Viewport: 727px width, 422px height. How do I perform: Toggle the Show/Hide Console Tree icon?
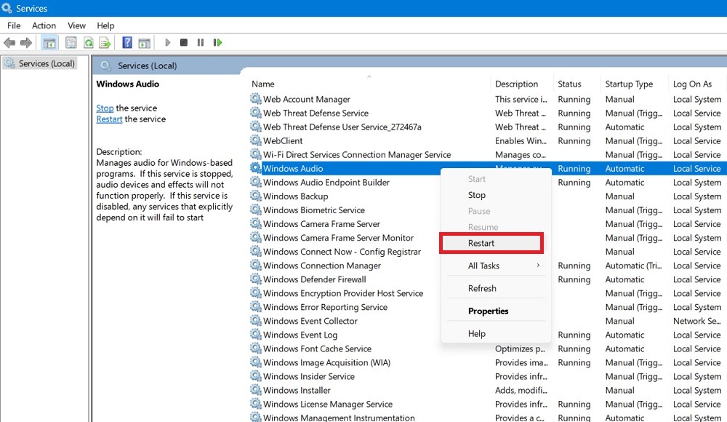(x=49, y=42)
